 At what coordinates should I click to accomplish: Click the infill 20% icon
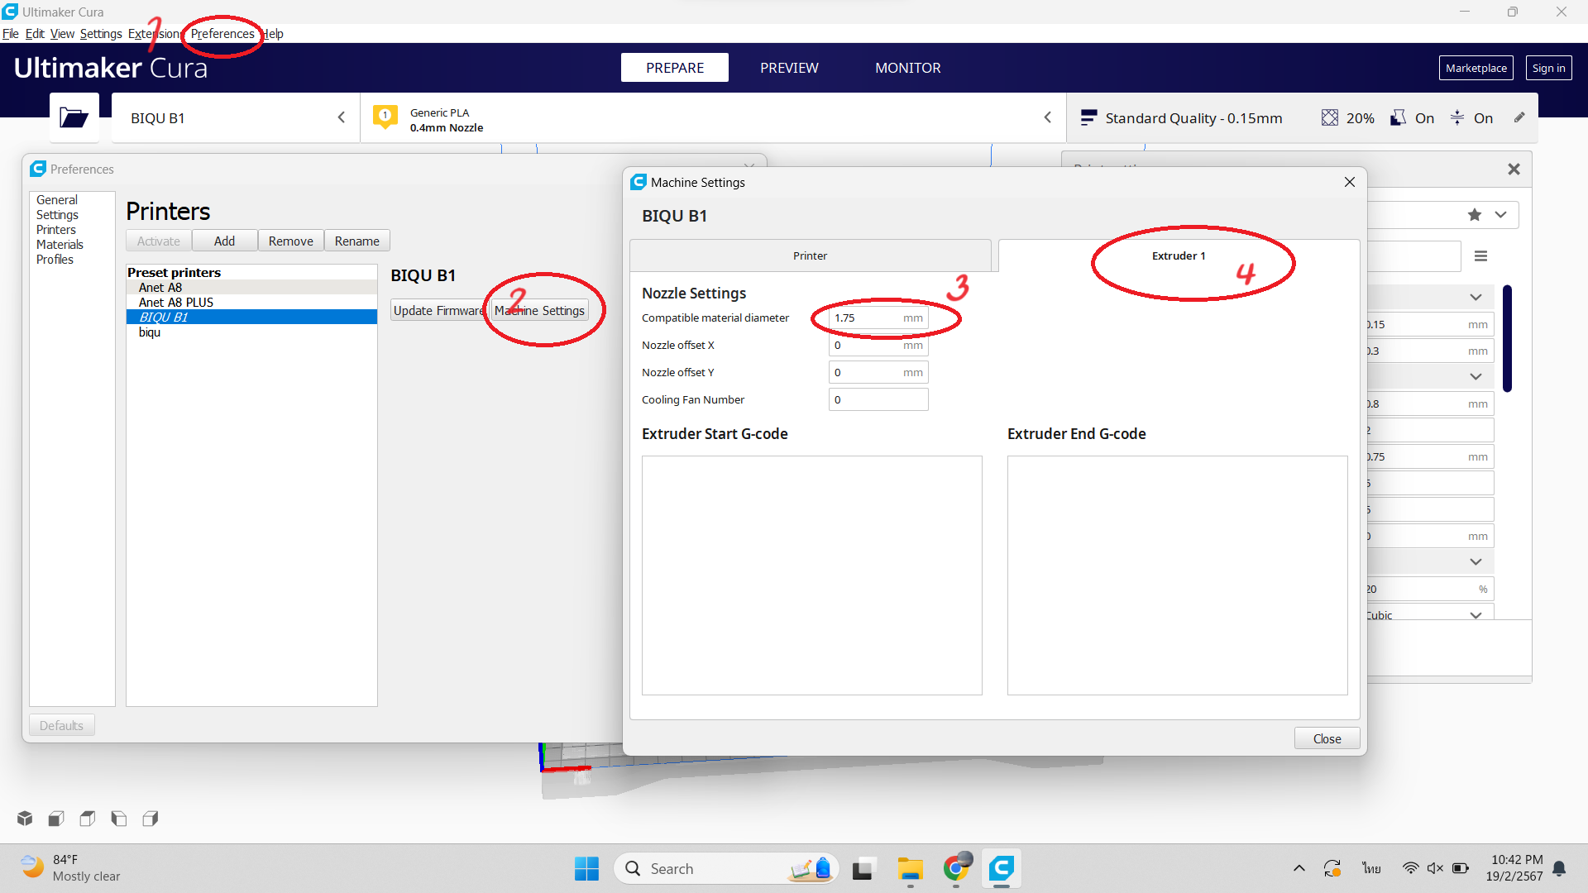[x=1329, y=117]
